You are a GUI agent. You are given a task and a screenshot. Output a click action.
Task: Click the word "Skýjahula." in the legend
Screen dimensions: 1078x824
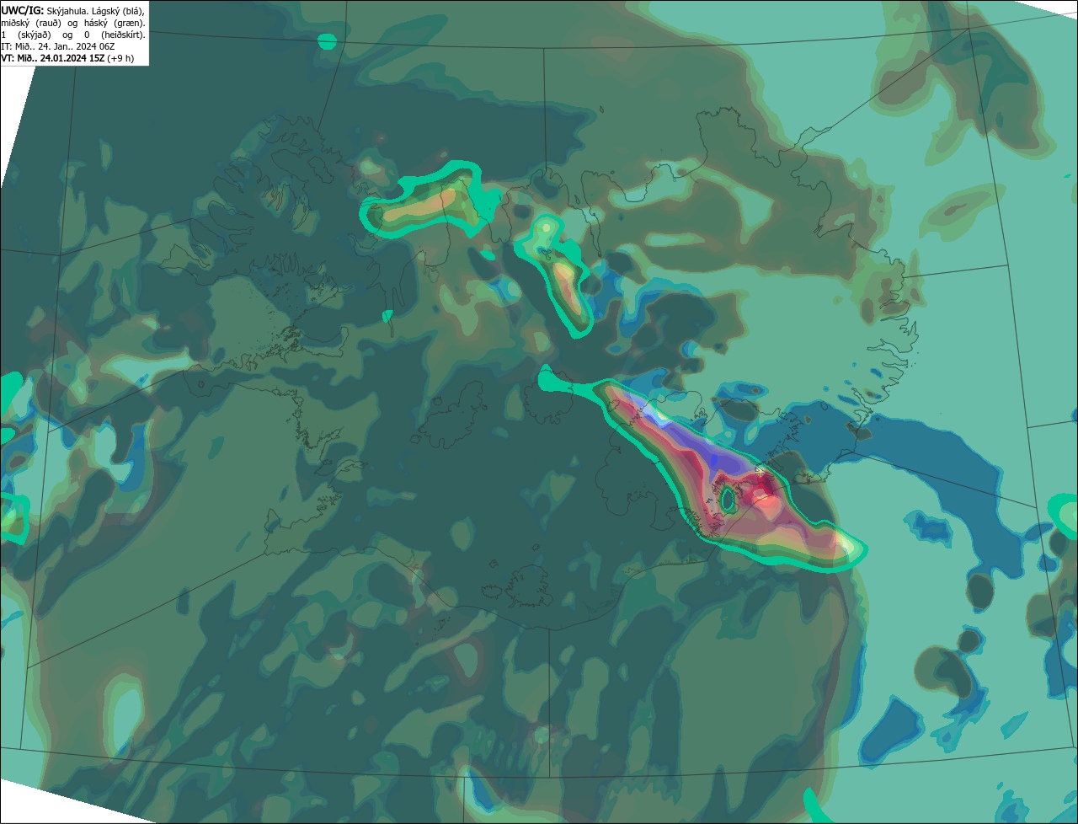click(67, 12)
